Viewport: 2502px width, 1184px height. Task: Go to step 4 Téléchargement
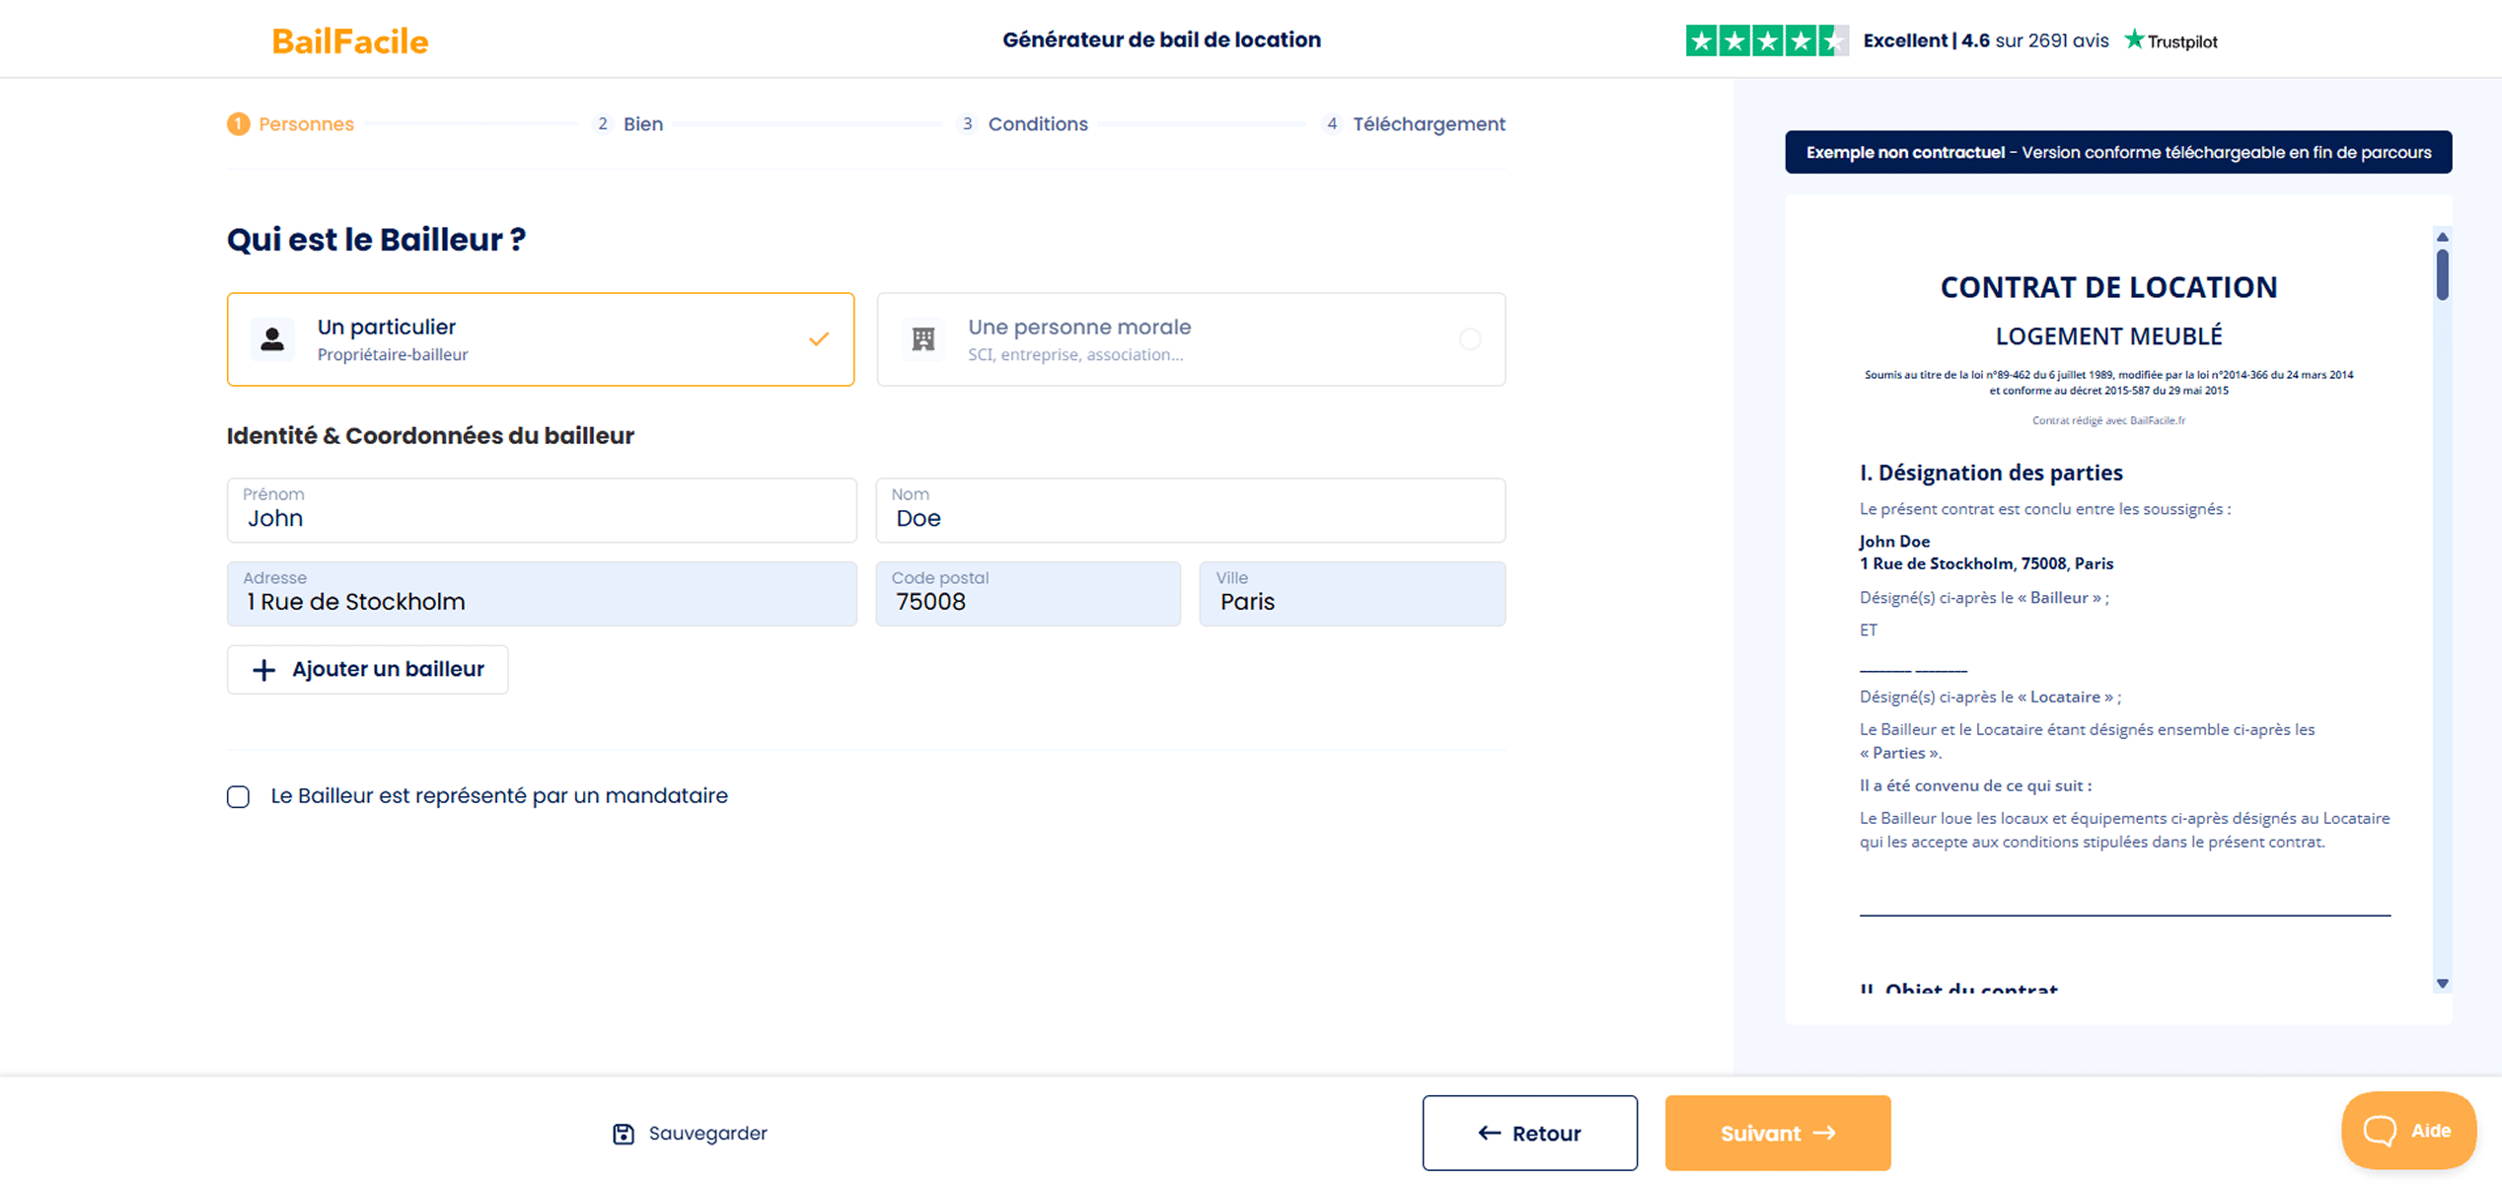point(1414,124)
